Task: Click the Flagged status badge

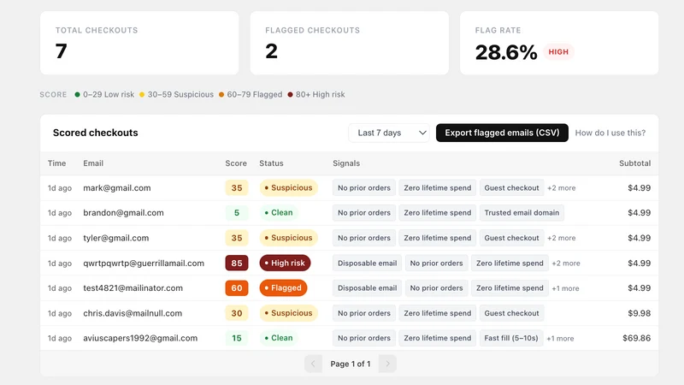Action: (283, 288)
